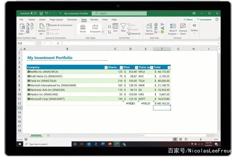Click the Task View taskbar icon
The image size is (236, 157).
coord(81,144)
